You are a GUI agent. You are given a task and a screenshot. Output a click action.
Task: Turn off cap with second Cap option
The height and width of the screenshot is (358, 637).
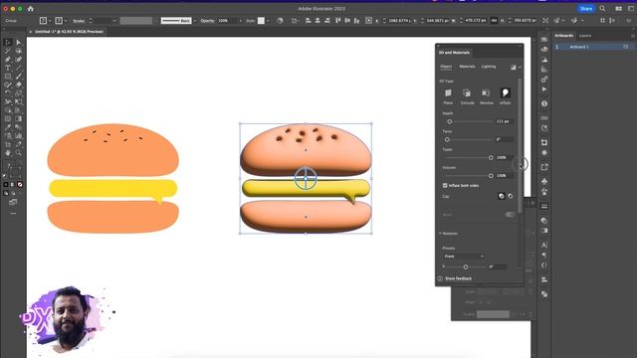click(x=511, y=196)
